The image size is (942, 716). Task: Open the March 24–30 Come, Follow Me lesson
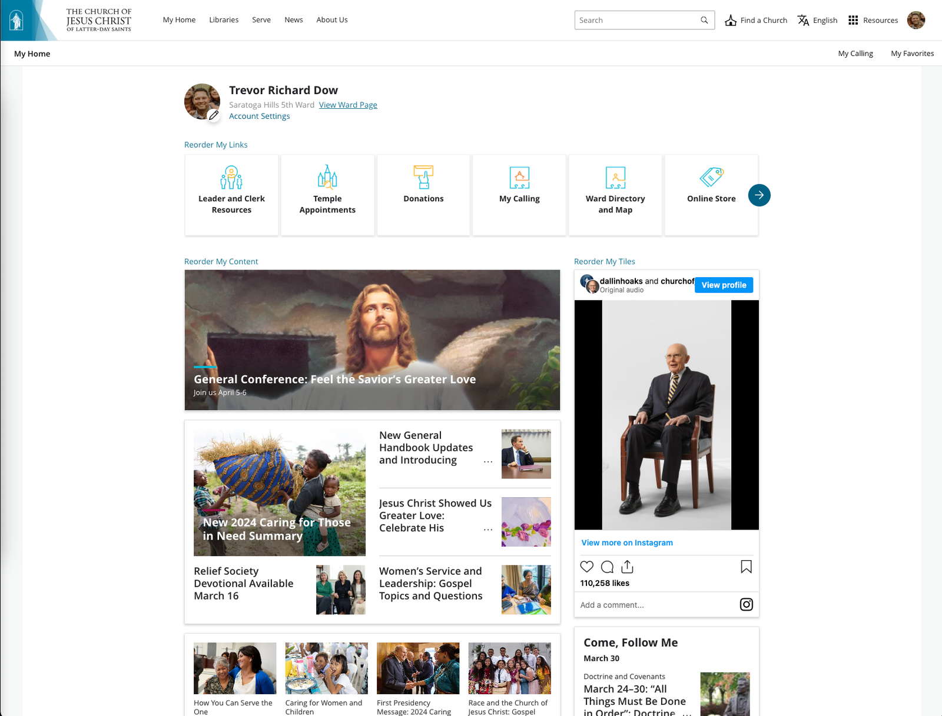pos(635,701)
